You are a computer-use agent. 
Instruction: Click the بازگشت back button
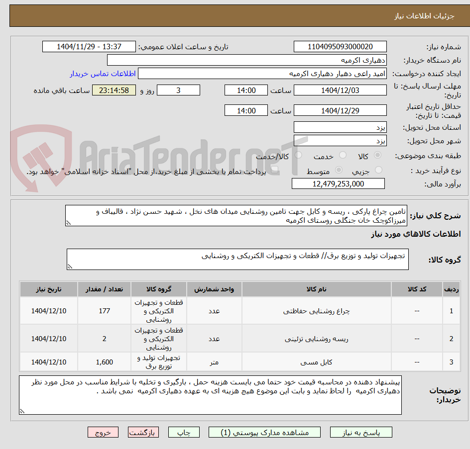tap(143, 432)
